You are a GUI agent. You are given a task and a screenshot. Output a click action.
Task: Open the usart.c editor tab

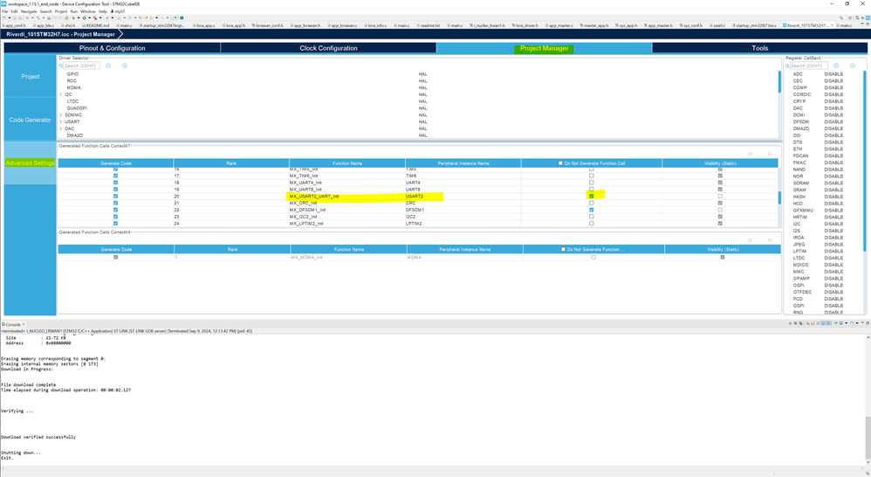719,25
